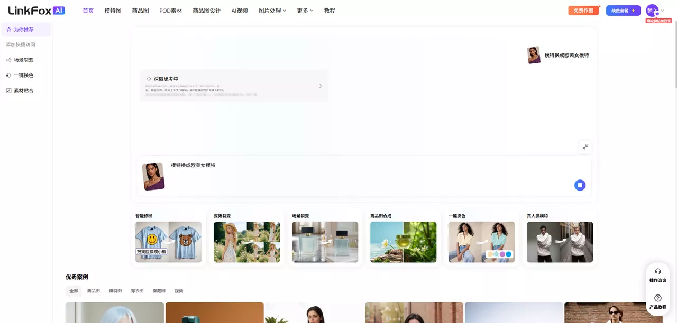This screenshot has height=323, width=677.
Task: Stop generation with the blue square button
Action: [x=580, y=185]
